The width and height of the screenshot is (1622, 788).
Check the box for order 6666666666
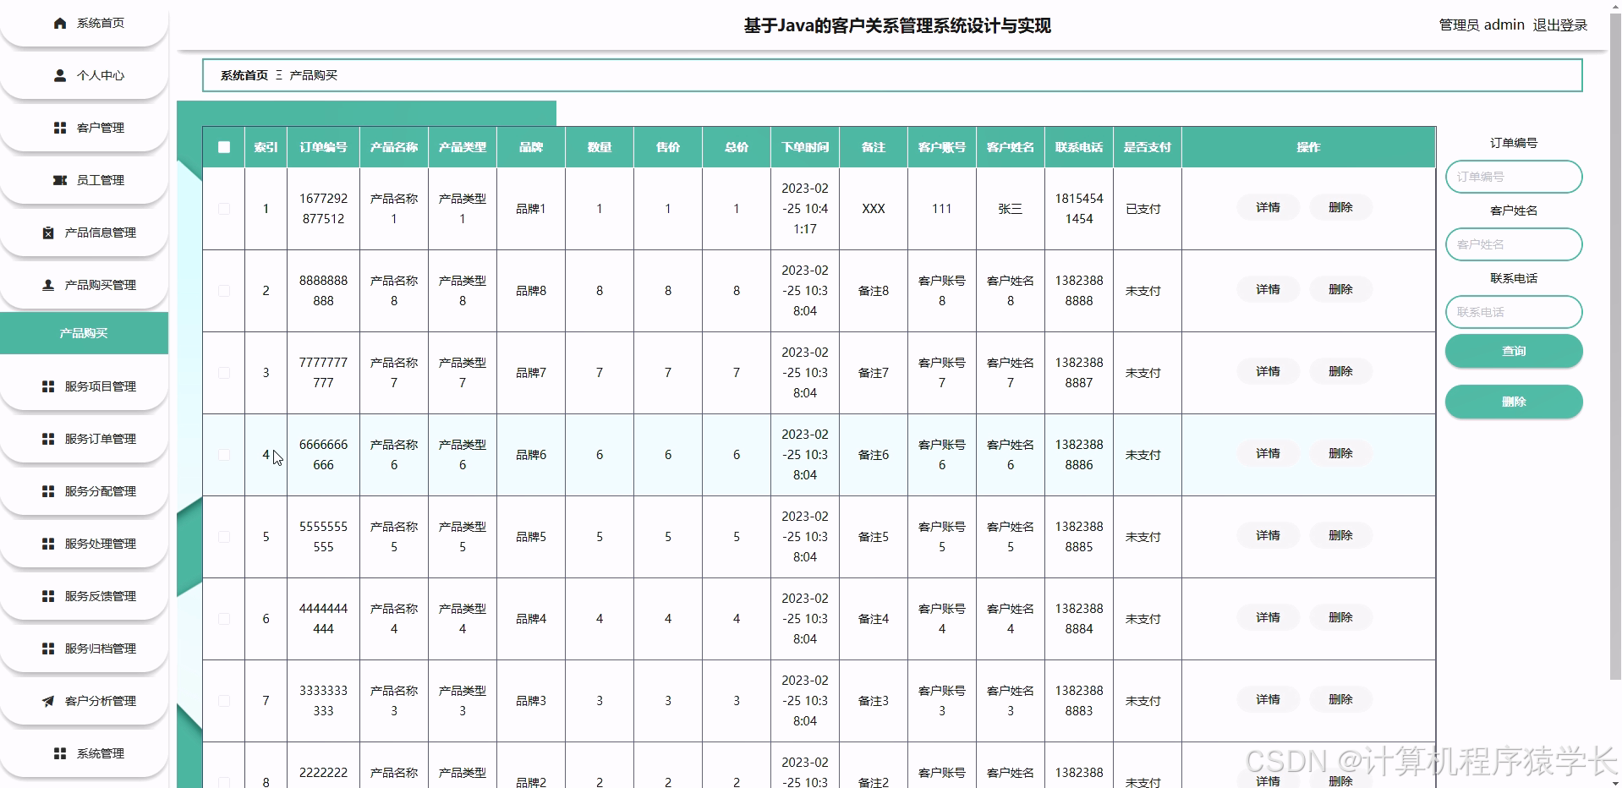224,455
